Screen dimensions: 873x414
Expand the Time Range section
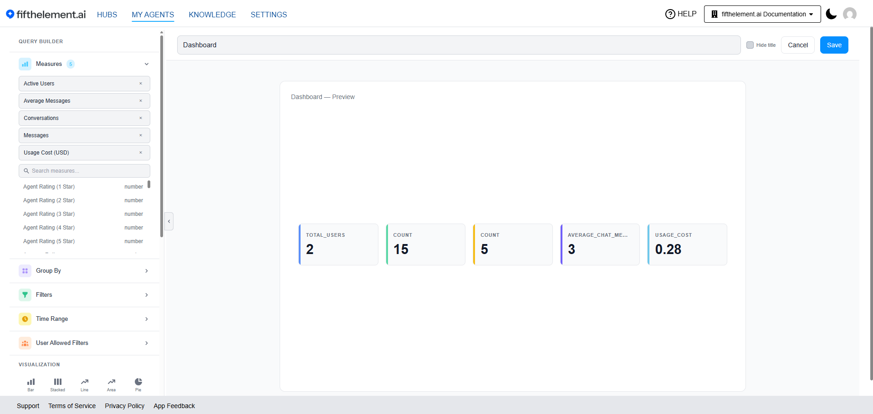84,319
